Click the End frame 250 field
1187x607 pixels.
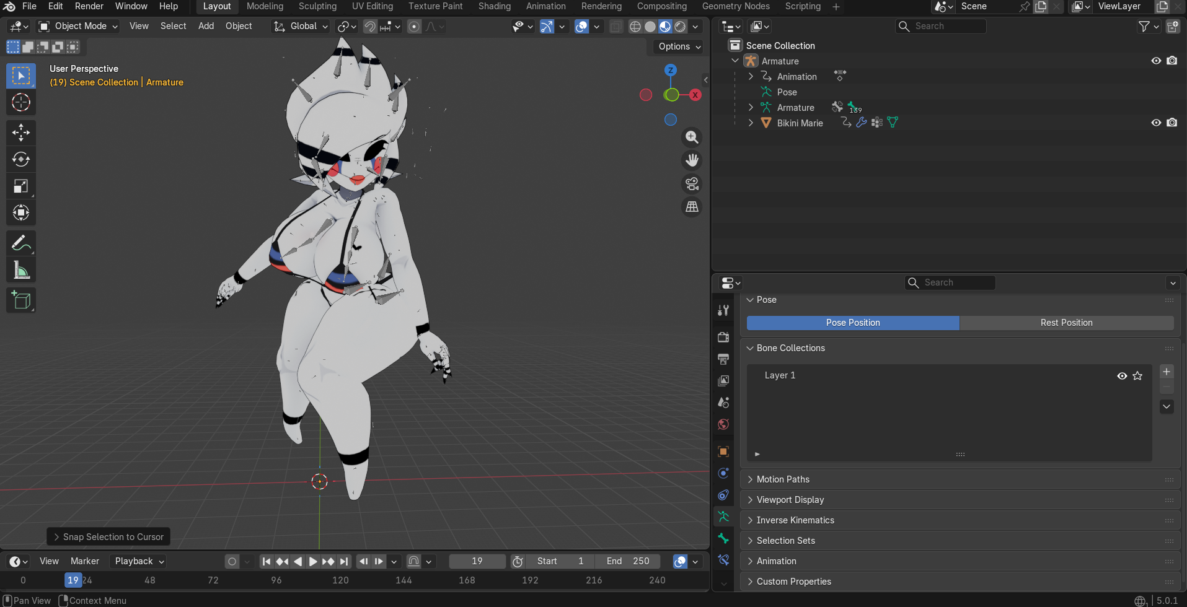pos(627,561)
